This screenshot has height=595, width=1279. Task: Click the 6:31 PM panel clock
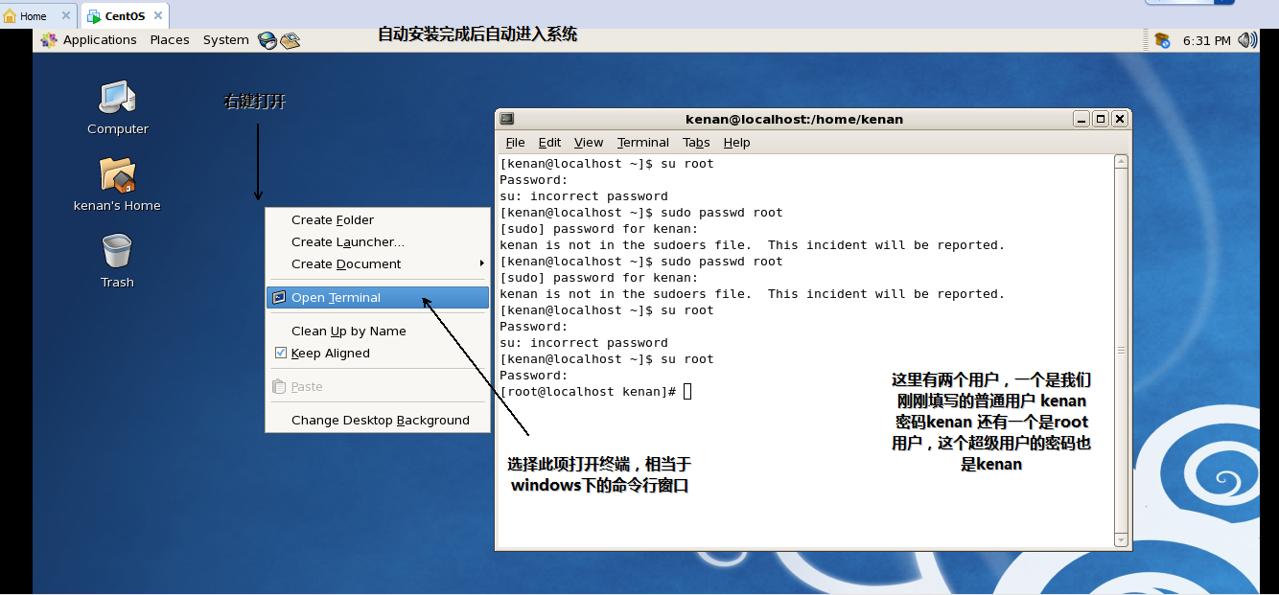(1206, 40)
